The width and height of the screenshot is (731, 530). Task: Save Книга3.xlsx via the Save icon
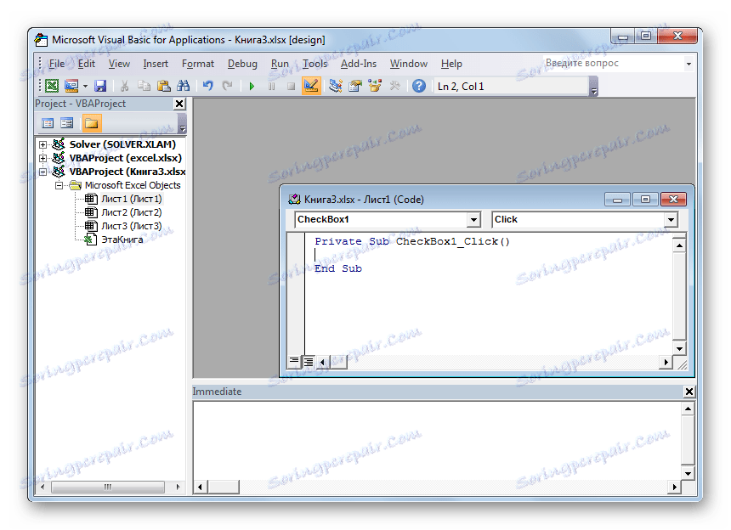99,85
